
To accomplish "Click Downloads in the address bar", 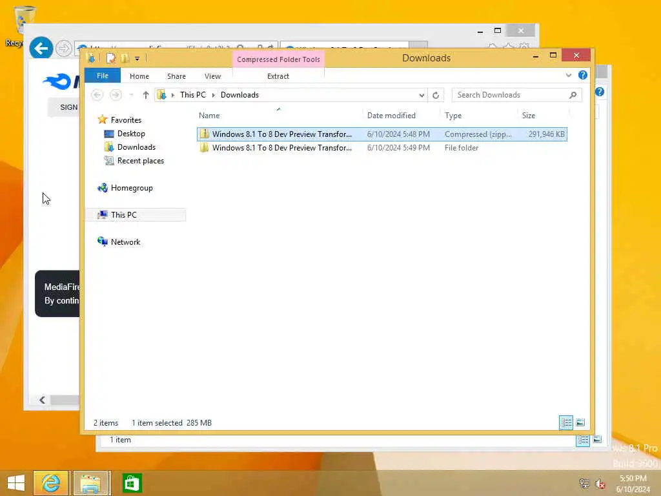I will click(x=239, y=95).
